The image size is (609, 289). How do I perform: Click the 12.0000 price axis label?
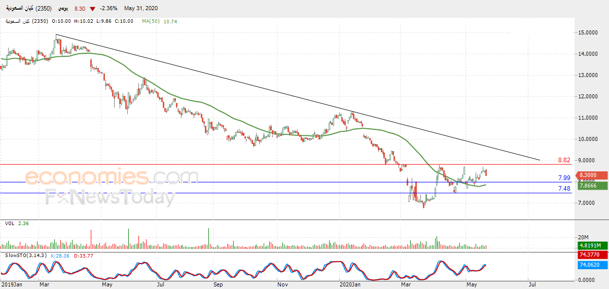tap(588, 96)
